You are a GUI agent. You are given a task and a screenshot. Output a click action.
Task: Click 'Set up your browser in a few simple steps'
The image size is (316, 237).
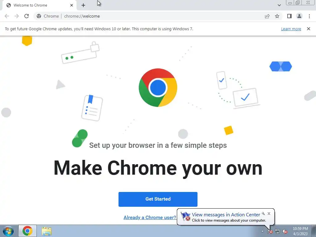click(158, 145)
